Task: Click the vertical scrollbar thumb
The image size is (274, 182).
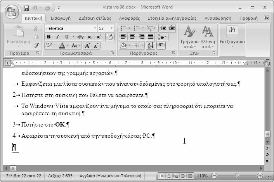Action: (267, 134)
